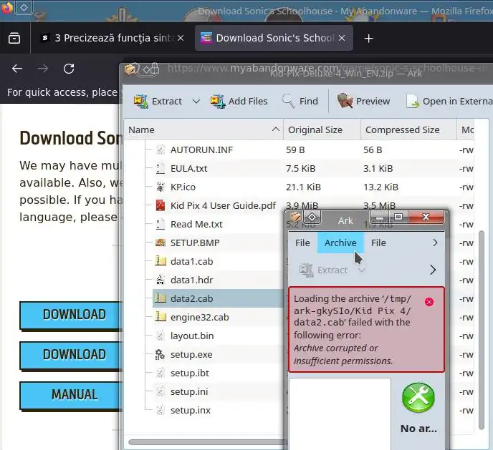Click the diamond pin button in main Ark title bar
The height and width of the screenshot is (450, 493).
click(147, 69)
